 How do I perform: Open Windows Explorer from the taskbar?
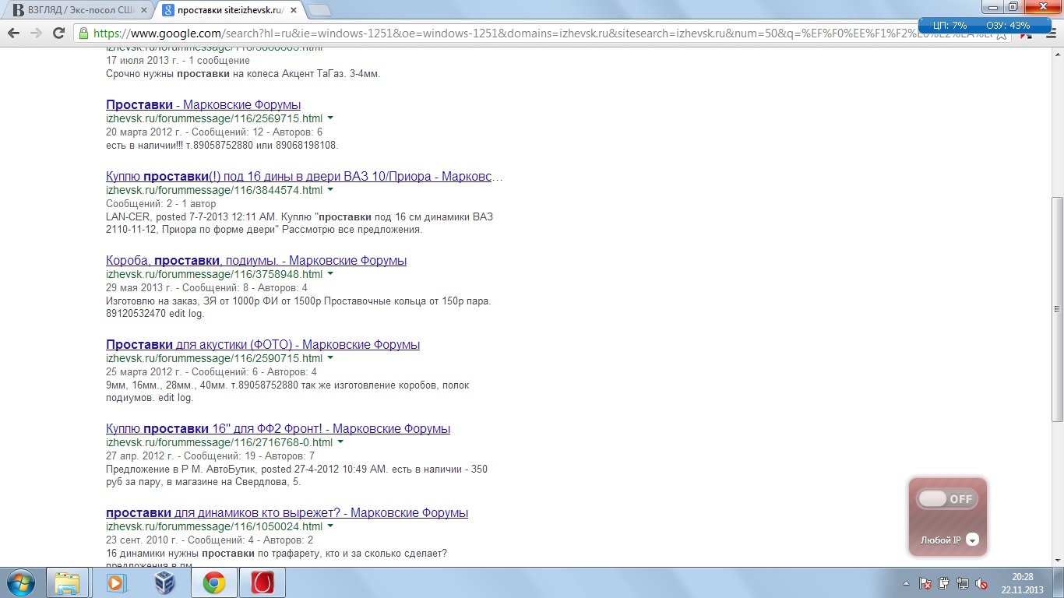(x=67, y=582)
